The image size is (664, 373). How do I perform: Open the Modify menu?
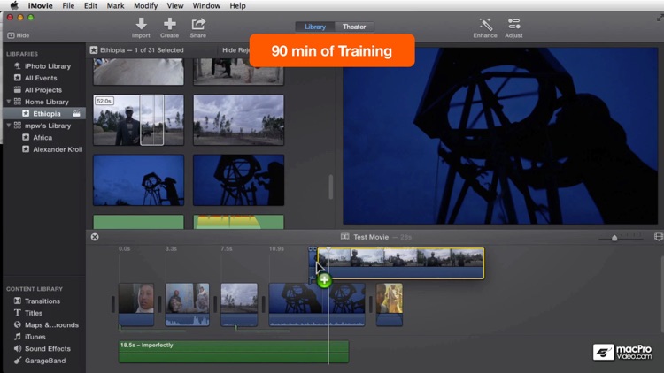[x=146, y=5]
